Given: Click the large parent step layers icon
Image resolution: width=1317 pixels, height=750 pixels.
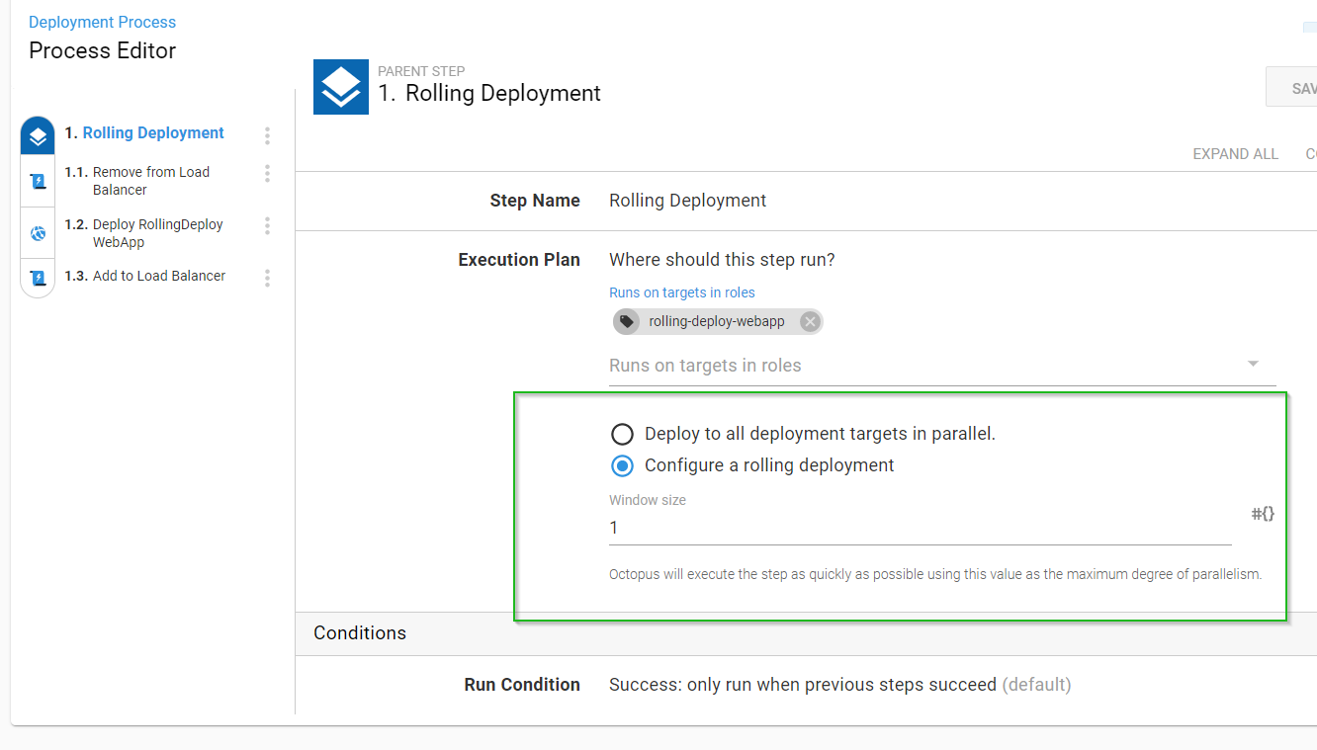Looking at the screenshot, I should (x=341, y=87).
